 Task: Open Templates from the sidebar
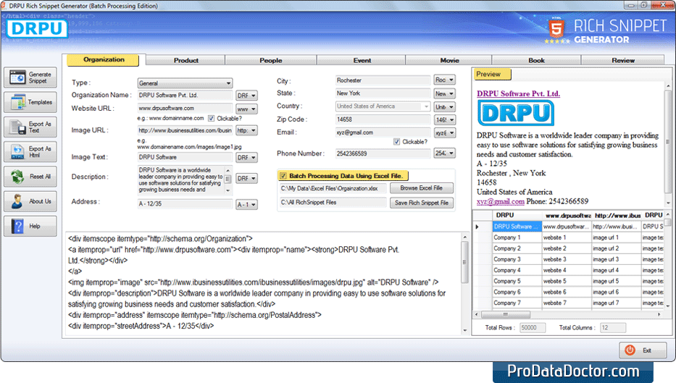pos(30,102)
